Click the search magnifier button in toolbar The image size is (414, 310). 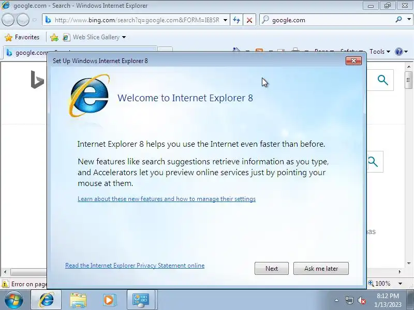[398, 20]
